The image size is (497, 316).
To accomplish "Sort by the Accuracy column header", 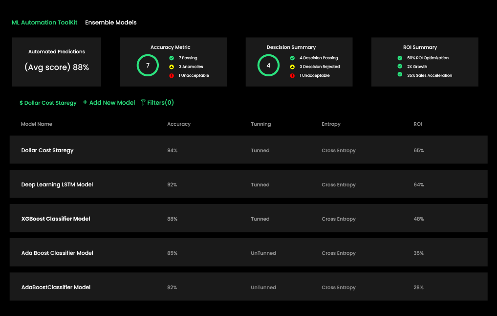I will (x=179, y=124).
